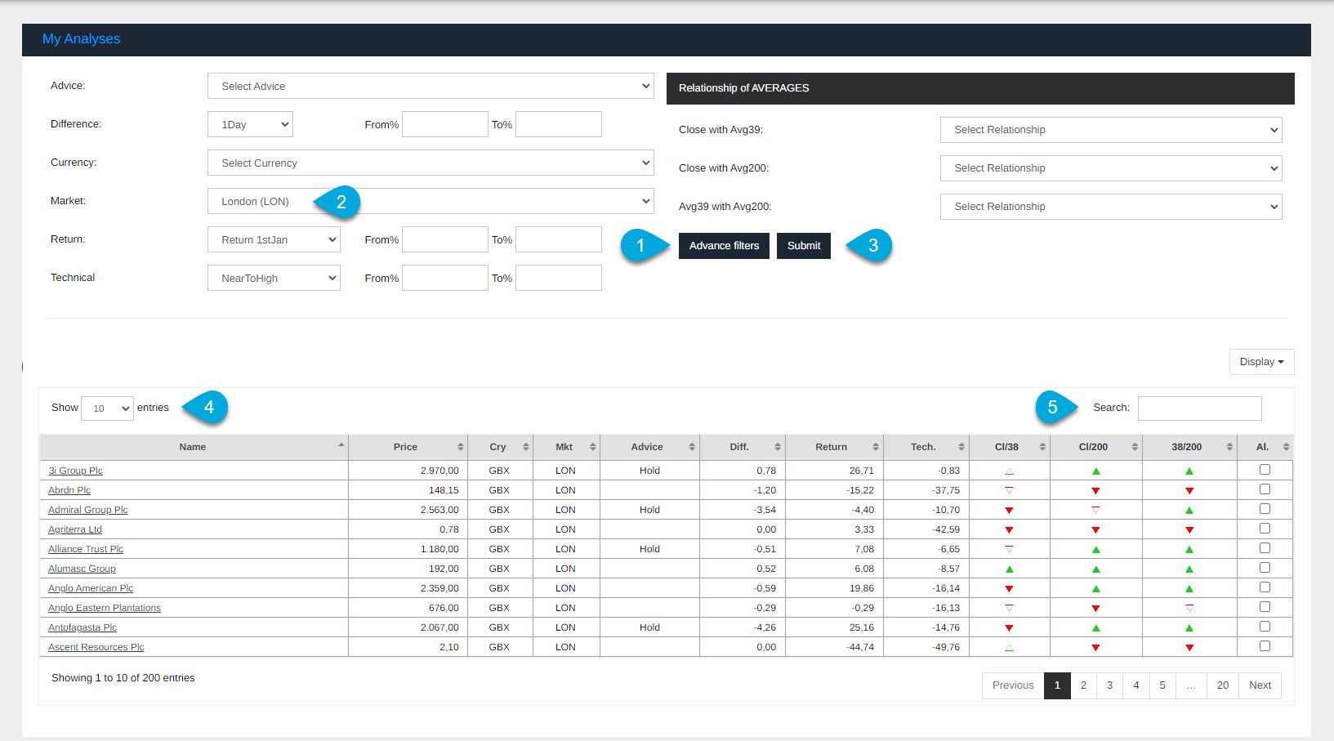Click the sort arrows on Advice column
This screenshot has height=741, width=1334.
tap(691, 447)
